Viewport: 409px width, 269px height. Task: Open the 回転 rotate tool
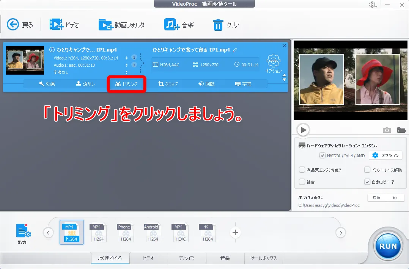(206, 84)
